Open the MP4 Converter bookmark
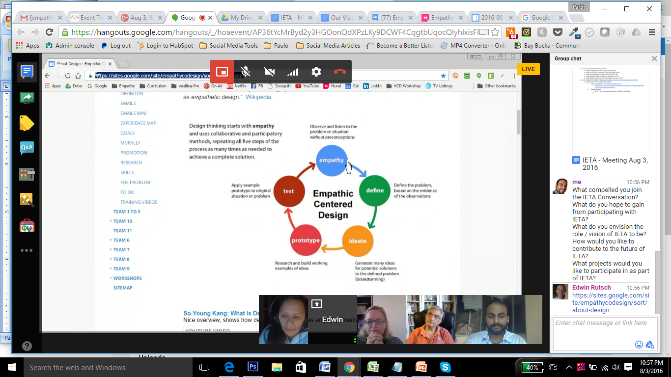671x377 pixels. pyautogui.click(x=474, y=46)
